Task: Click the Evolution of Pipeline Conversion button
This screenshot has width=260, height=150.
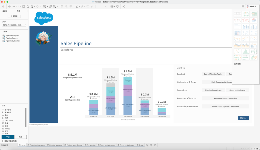Action: (225, 106)
